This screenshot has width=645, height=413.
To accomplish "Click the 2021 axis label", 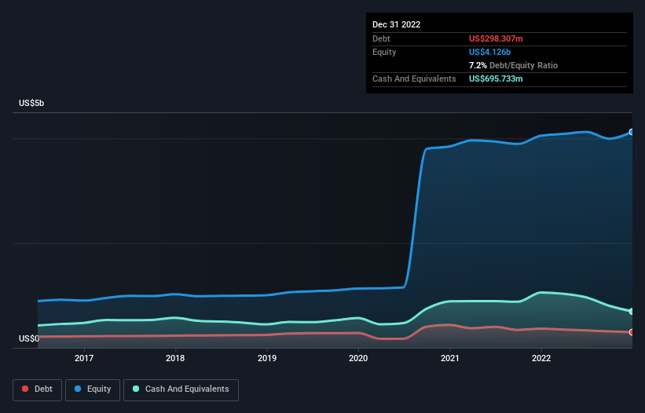I will click(x=450, y=358).
